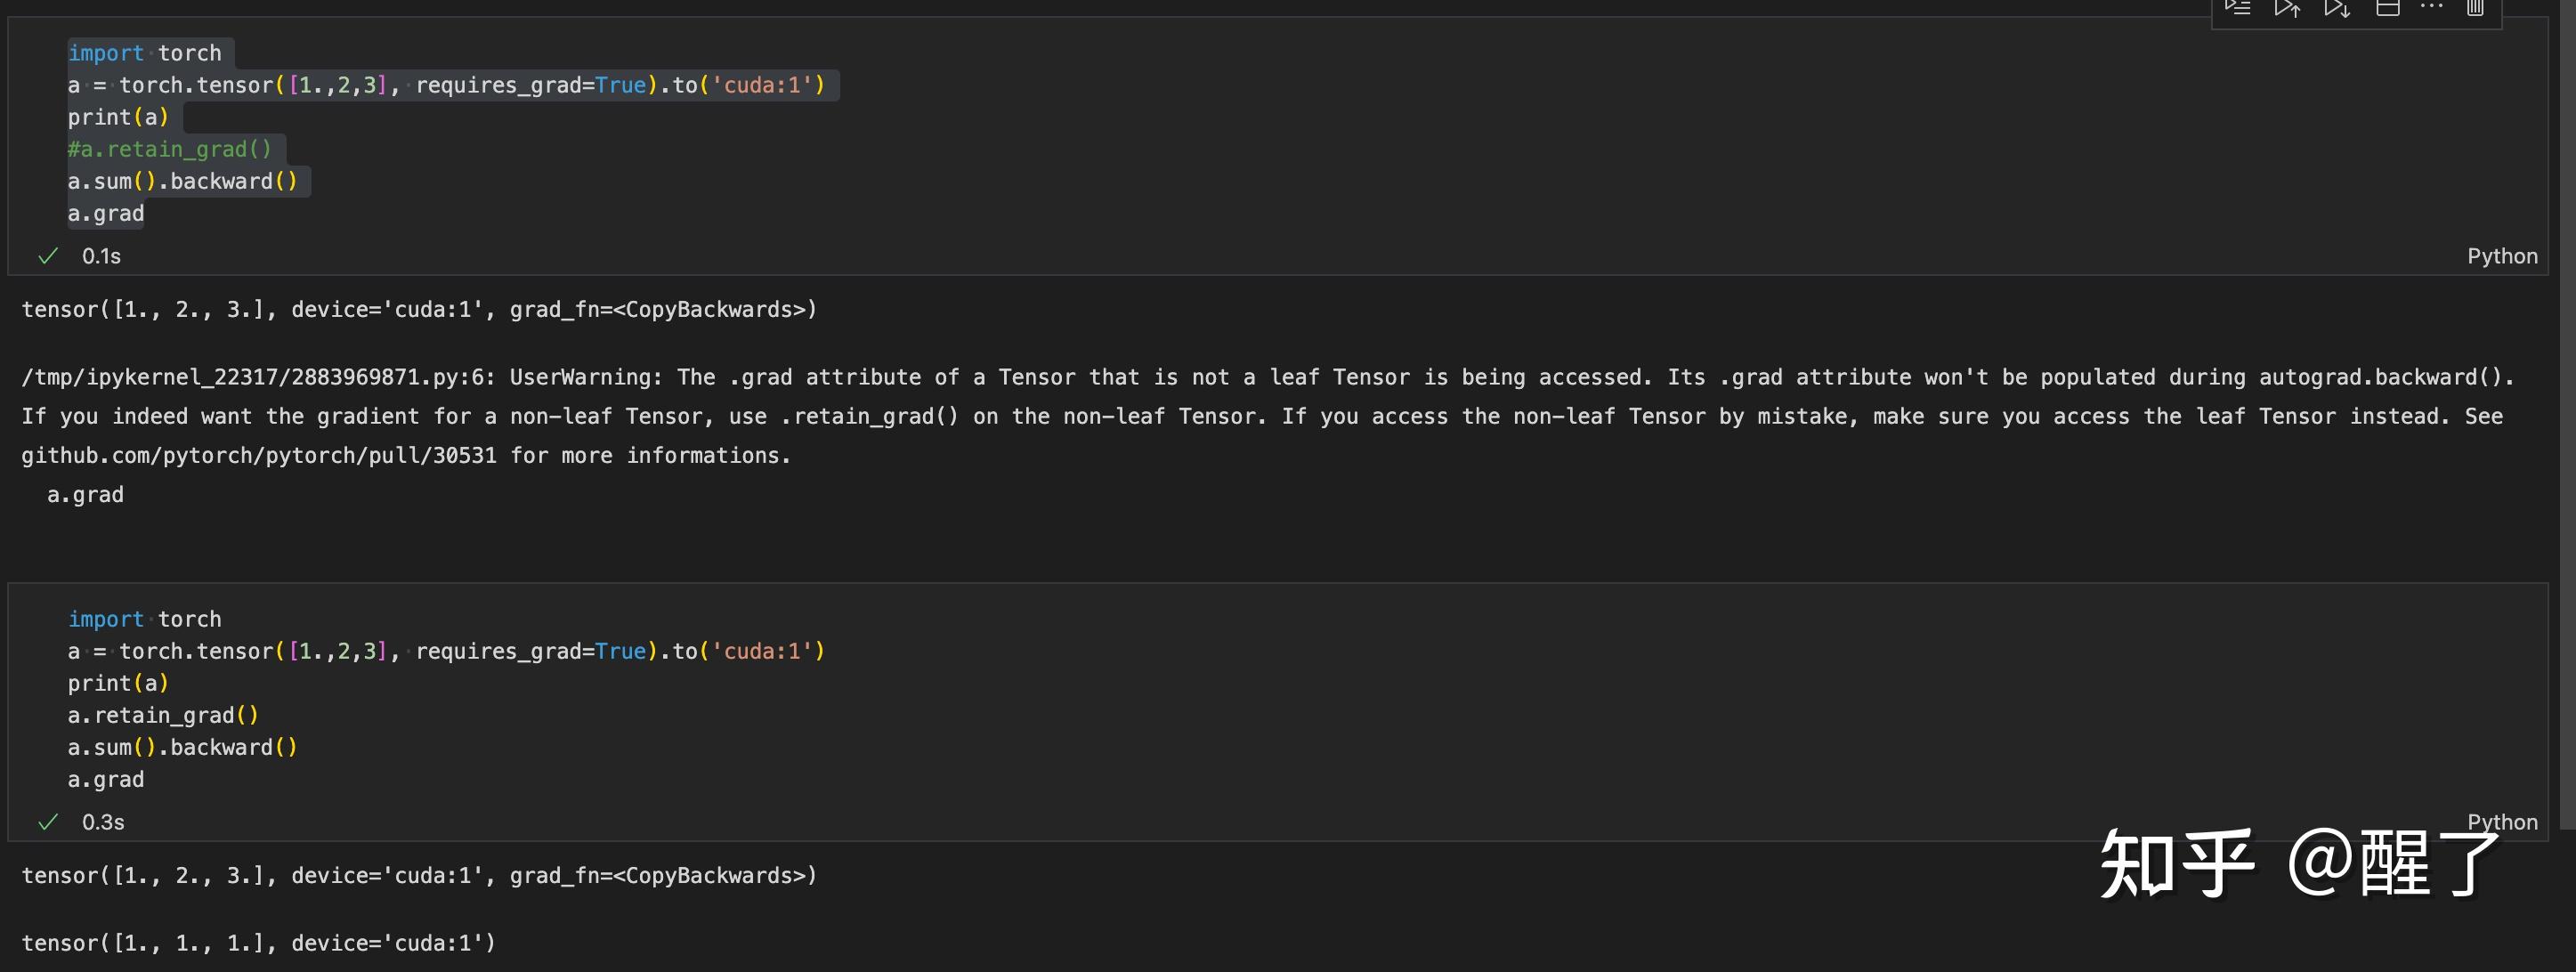Image resolution: width=2576 pixels, height=972 pixels.
Task: Delete the cell with the trash icon
Action: (2475, 8)
